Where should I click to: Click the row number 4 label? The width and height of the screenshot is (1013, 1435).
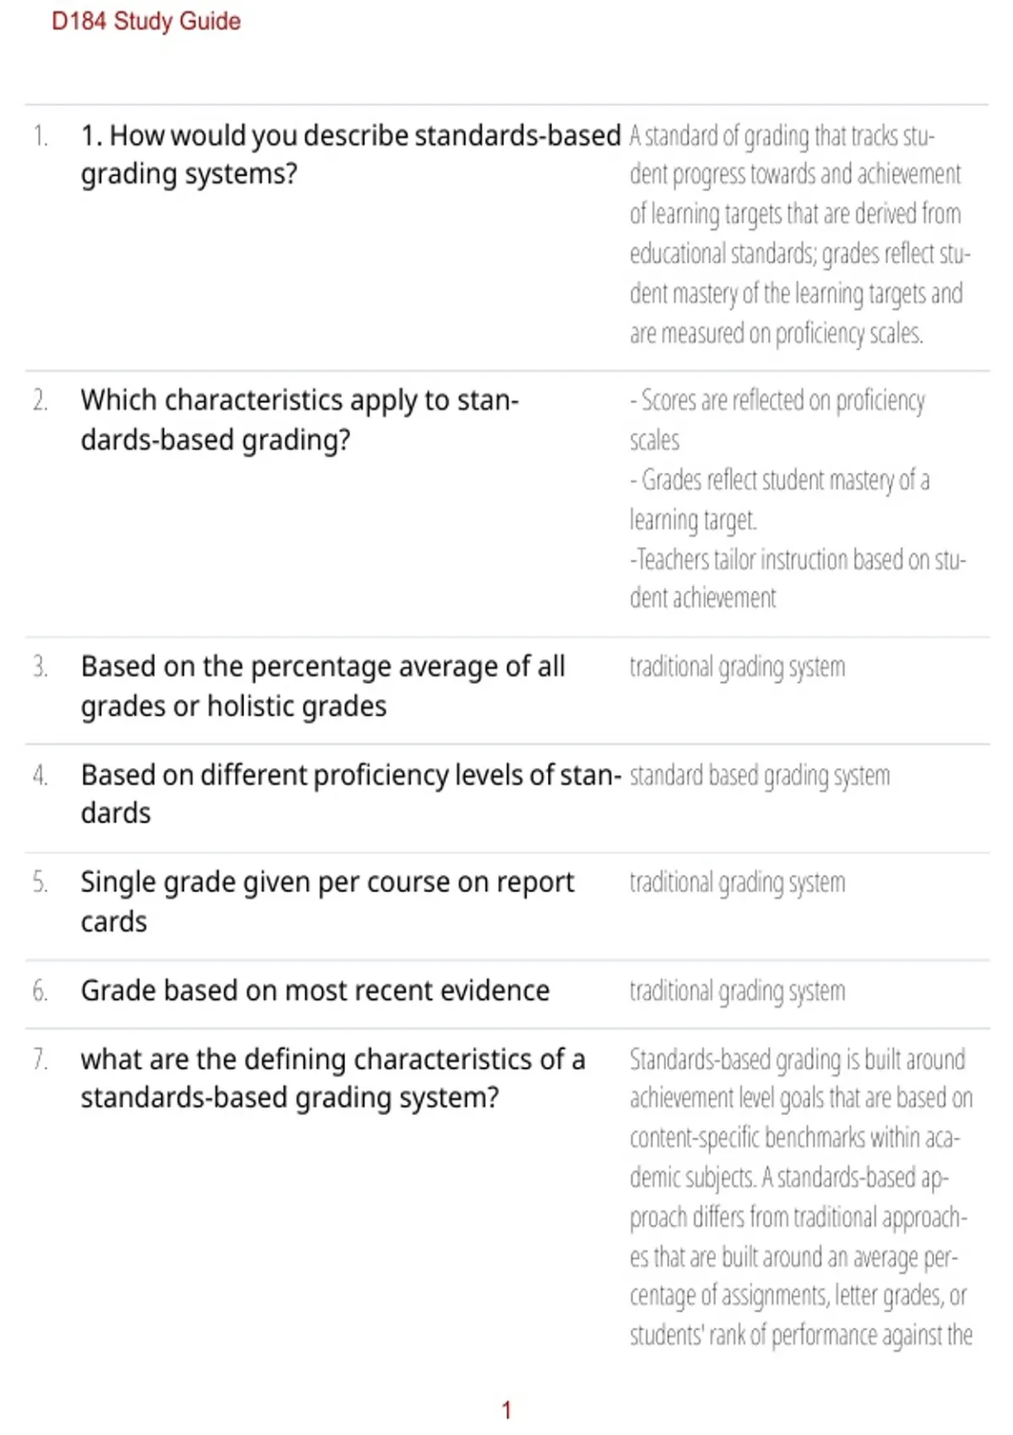point(41,775)
